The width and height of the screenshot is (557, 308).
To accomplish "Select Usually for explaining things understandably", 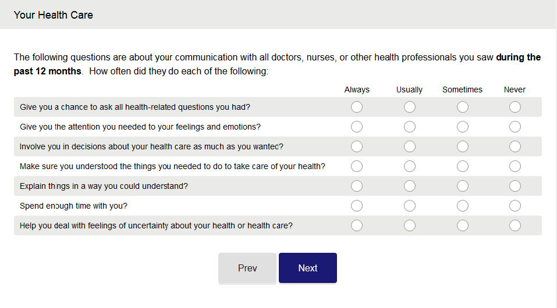I will 410,186.
